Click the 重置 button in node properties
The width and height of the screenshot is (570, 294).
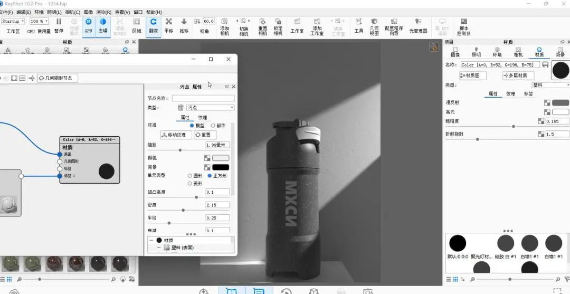[x=205, y=135]
